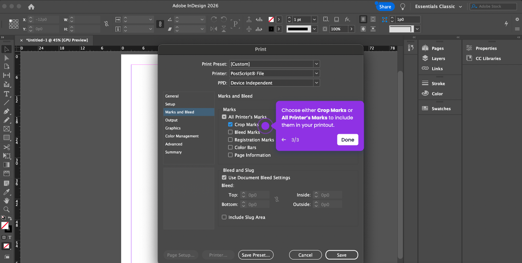522x263 pixels.
Task: Open the effects fx button
Action: tap(347, 19)
